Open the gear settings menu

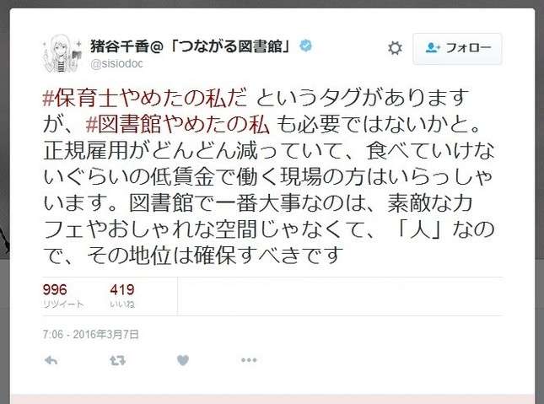pos(395,48)
